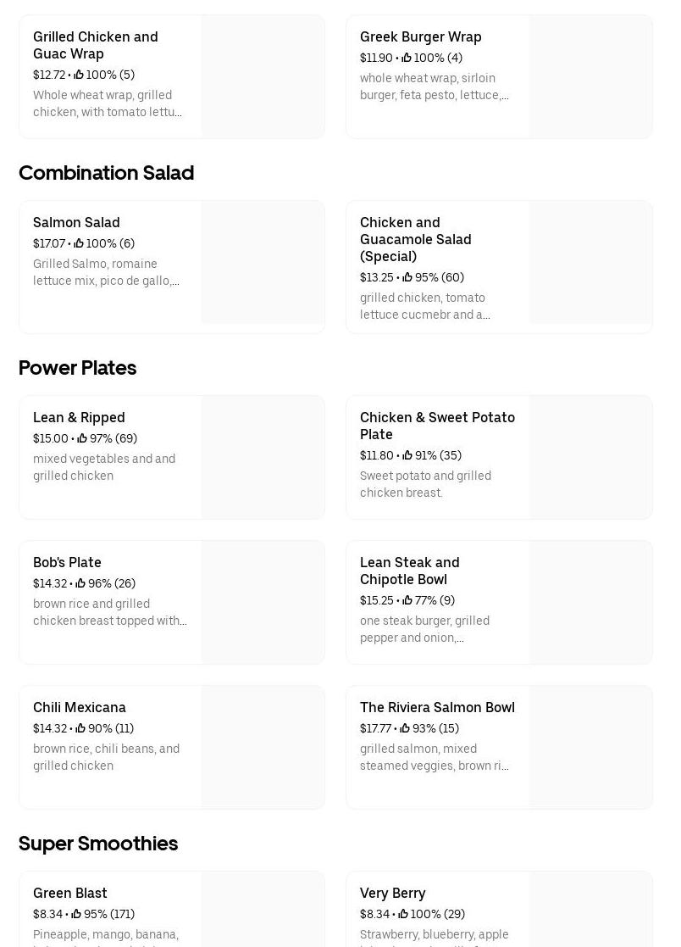
Task: Click thumbs-up icon on Lean & Ripped
Action: point(82,438)
